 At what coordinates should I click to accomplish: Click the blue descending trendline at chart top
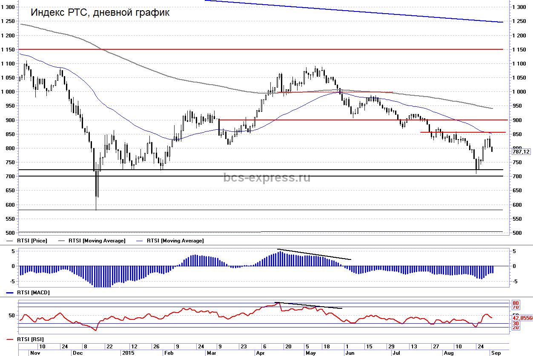point(353,11)
